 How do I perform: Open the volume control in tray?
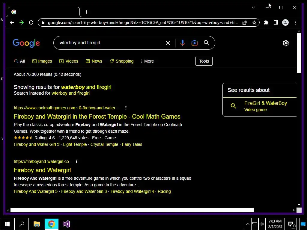point(261,224)
